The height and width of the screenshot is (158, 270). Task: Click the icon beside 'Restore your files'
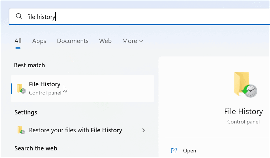coord(21,130)
